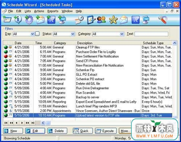This screenshot has height=142, width=181.
Task: Click the task type icon on Run Scandisk row
Action: 10,92
